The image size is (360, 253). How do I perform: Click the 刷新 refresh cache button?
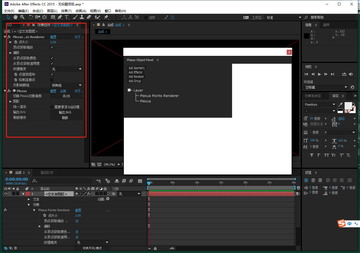tap(66, 118)
